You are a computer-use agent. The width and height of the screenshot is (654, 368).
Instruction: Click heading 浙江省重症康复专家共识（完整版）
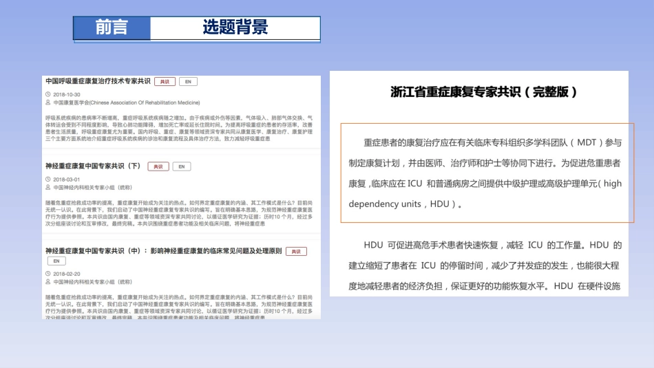point(484,91)
